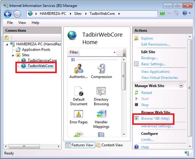
Task: Click the status bar network icon
Action: tap(188, 153)
